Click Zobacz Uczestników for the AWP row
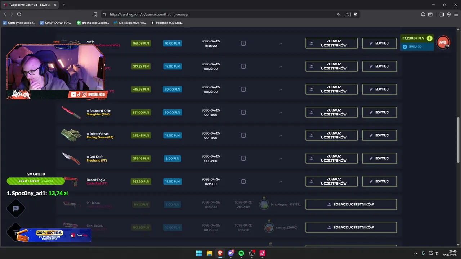Screen dimensions: 461x259 (331, 43)
